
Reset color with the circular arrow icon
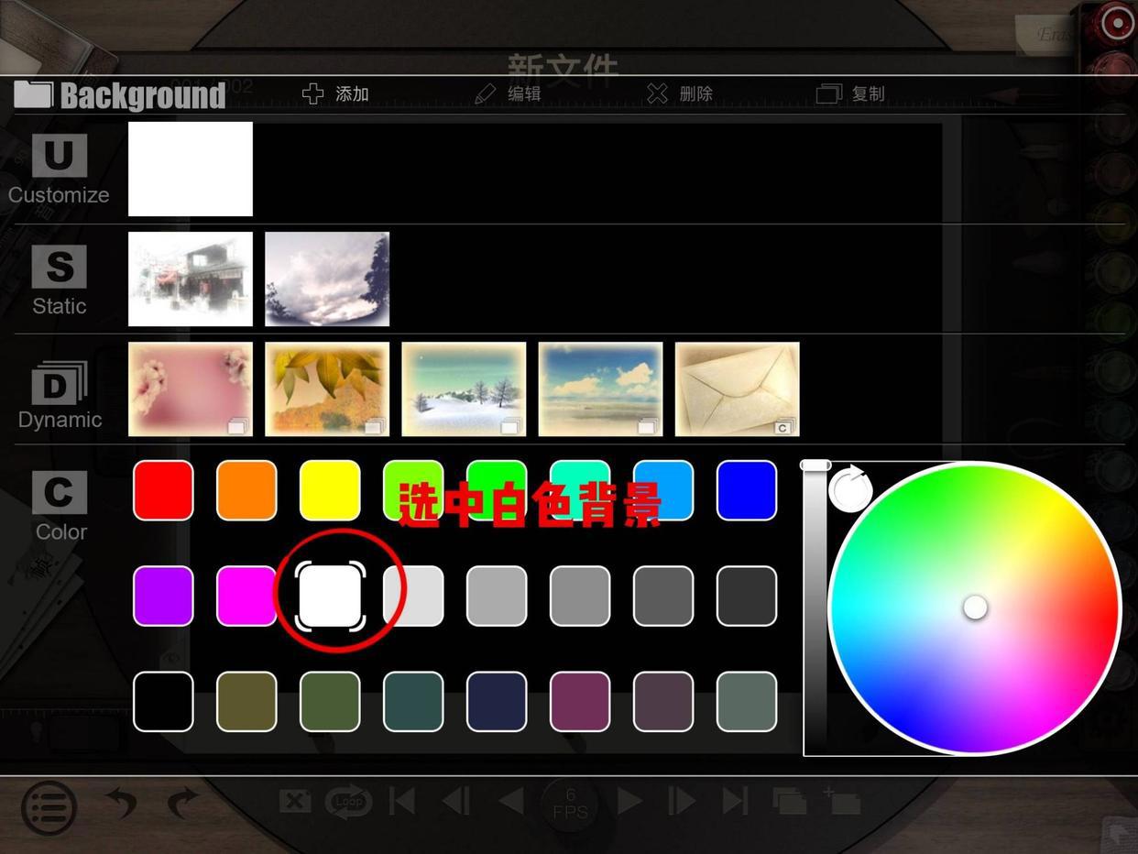click(x=850, y=487)
